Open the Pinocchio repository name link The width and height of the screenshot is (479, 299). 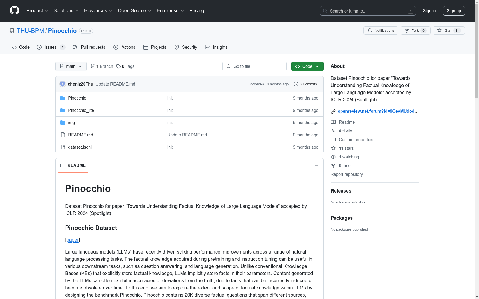[x=62, y=31]
